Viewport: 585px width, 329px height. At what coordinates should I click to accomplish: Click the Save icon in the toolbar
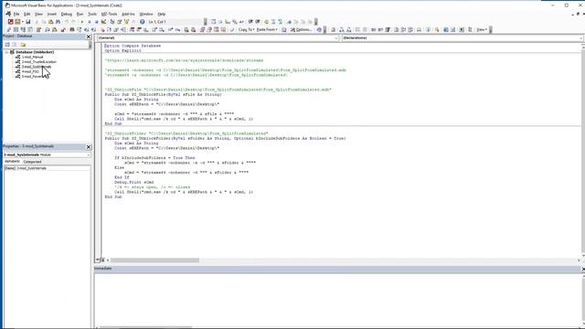pyautogui.click(x=28, y=22)
